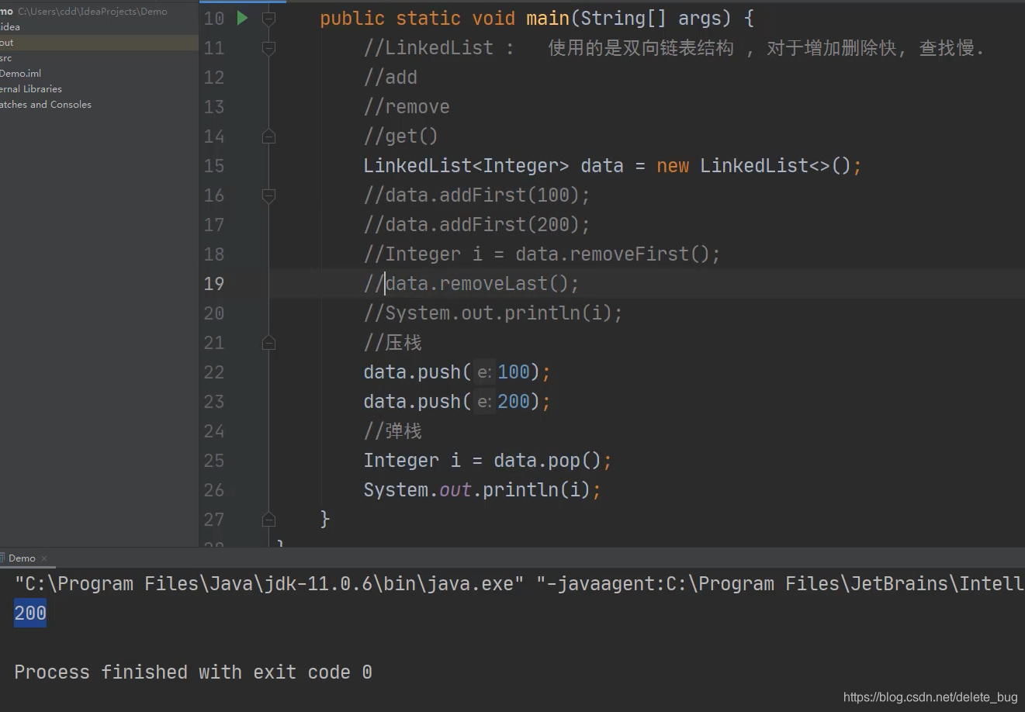The height and width of the screenshot is (712, 1025).
Task: Click '//Integer i = data.removeFirst();' line
Action: click(x=542, y=254)
